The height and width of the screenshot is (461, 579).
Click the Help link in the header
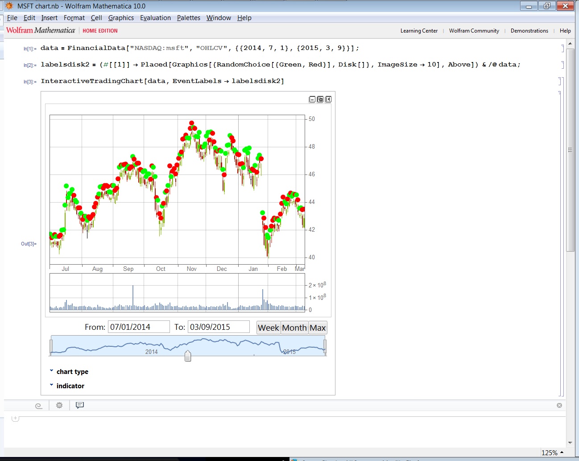[565, 31]
